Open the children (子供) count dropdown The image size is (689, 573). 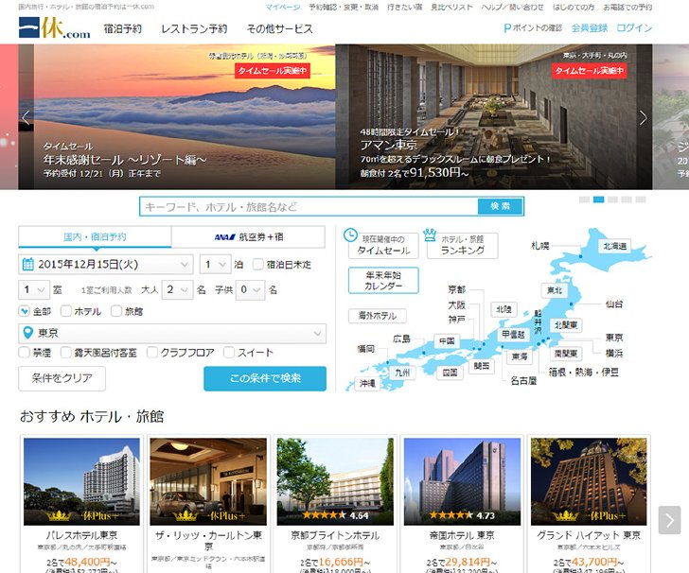click(x=250, y=289)
